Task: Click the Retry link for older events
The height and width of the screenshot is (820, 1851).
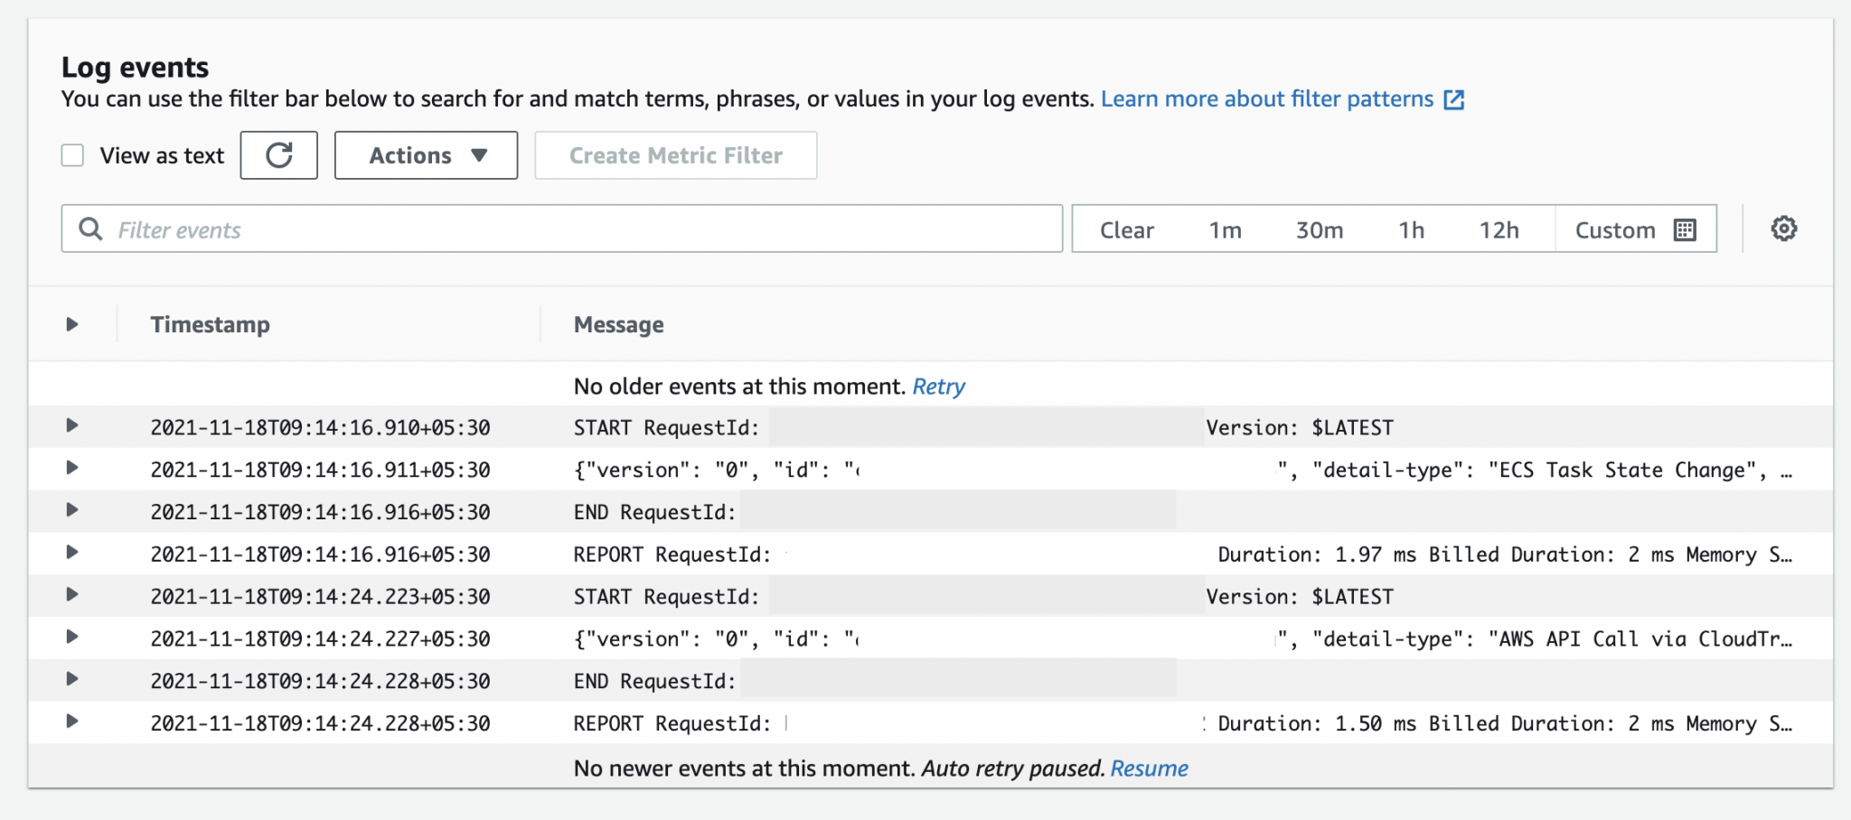Action: pos(939,386)
